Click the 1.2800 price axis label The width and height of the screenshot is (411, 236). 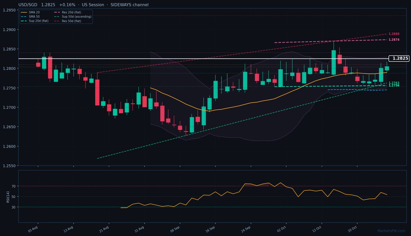click(9, 68)
